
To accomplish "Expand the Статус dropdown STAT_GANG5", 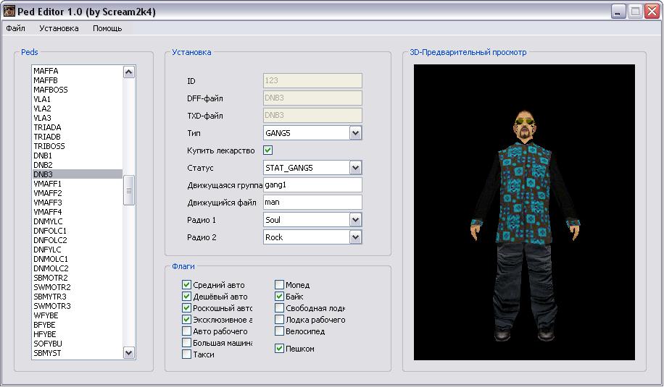I will click(x=355, y=168).
